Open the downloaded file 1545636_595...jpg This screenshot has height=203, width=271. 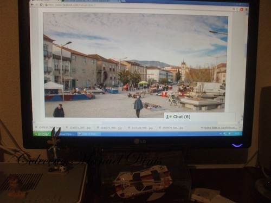(48, 127)
